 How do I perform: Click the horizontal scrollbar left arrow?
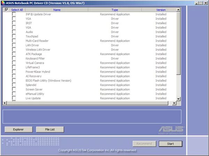pos(5,103)
